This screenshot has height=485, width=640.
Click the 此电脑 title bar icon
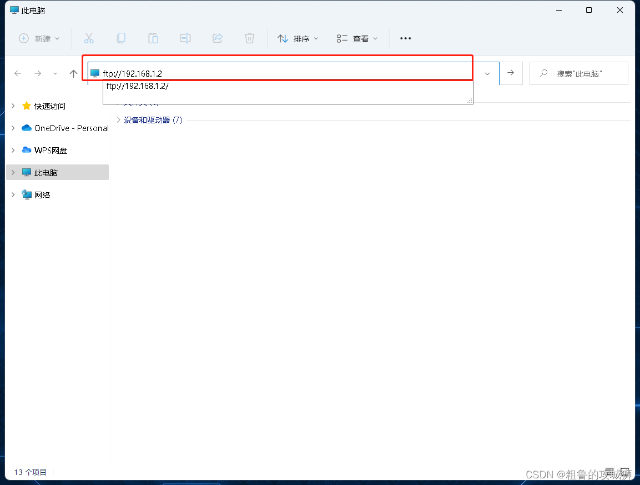(x=14, y=10)
